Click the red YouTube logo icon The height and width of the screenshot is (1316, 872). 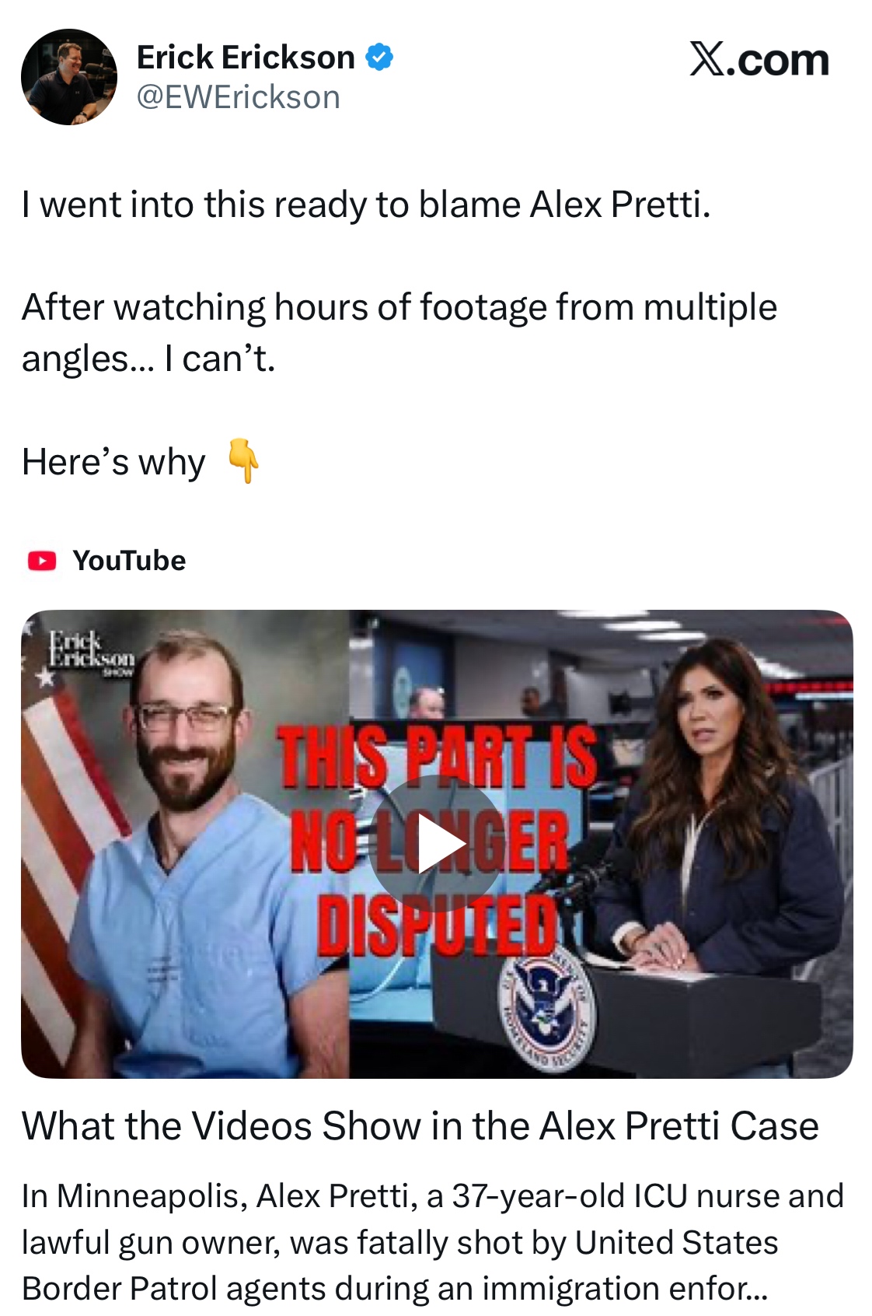(42, 561)
